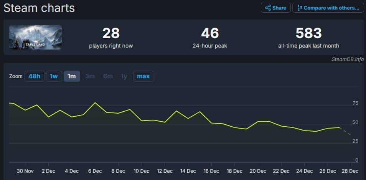
Task: Click the 28 Dec axis label
Action: [350, 171]
